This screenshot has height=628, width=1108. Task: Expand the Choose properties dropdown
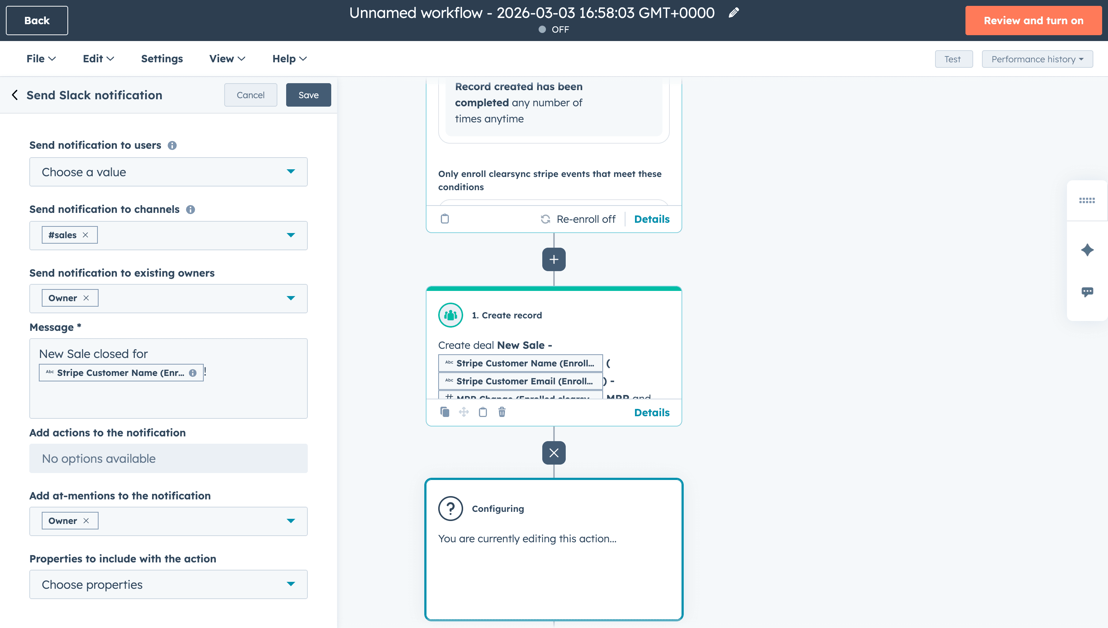click(168, 584)
